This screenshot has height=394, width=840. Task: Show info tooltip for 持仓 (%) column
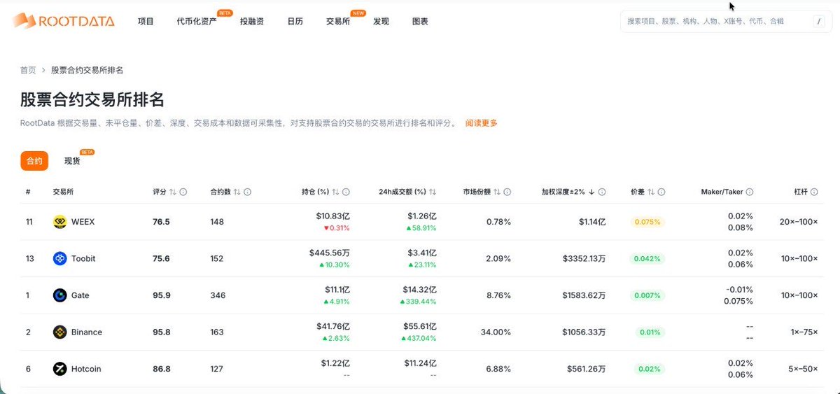[x=346, y=192]
